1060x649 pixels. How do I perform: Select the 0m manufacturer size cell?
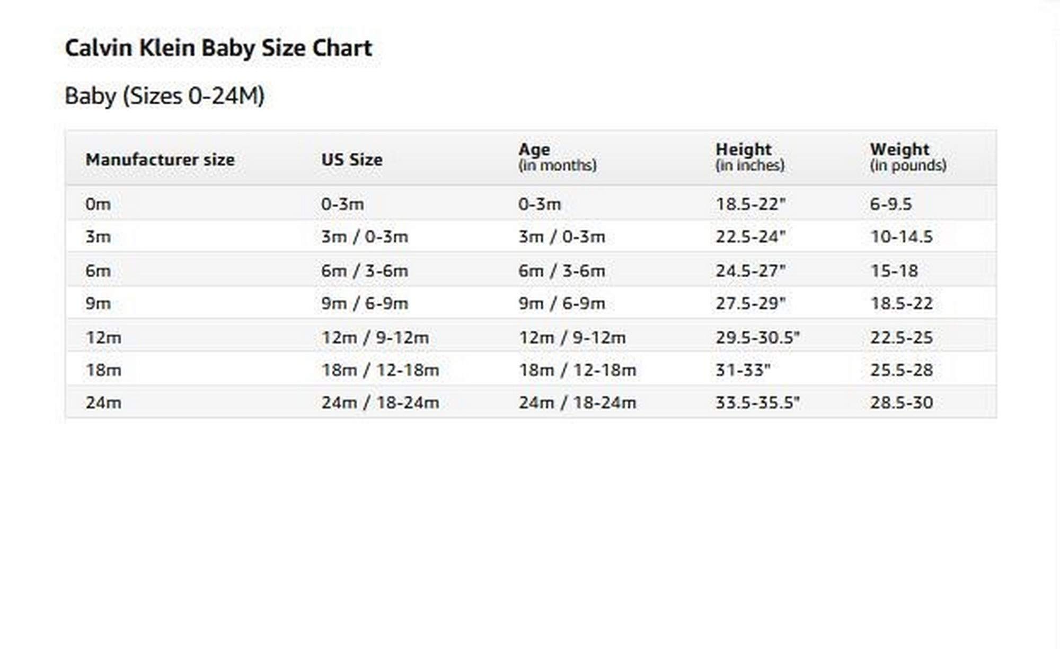[98, 204]
